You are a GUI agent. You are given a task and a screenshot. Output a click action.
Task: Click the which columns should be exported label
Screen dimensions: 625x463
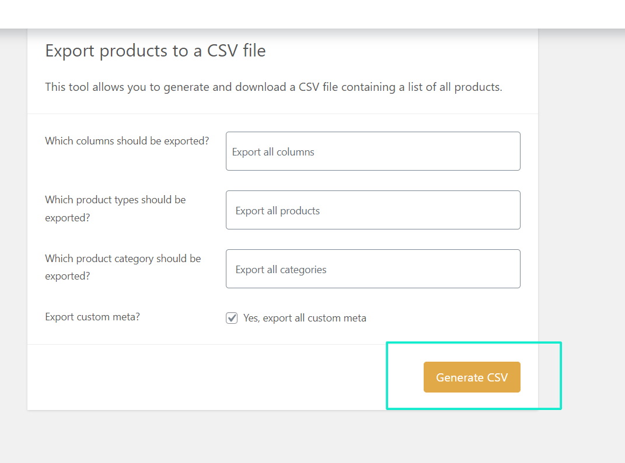coord(127,140)
